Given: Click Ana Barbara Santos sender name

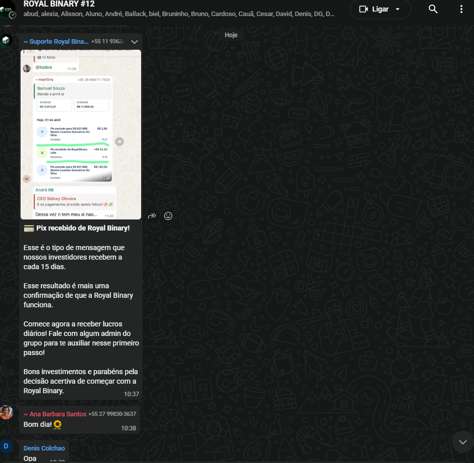Looking at the screenshot, I should tap(55, 414).
